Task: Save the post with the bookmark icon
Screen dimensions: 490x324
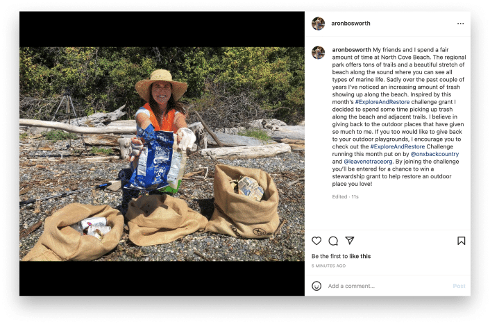Action: coord(461,241)
